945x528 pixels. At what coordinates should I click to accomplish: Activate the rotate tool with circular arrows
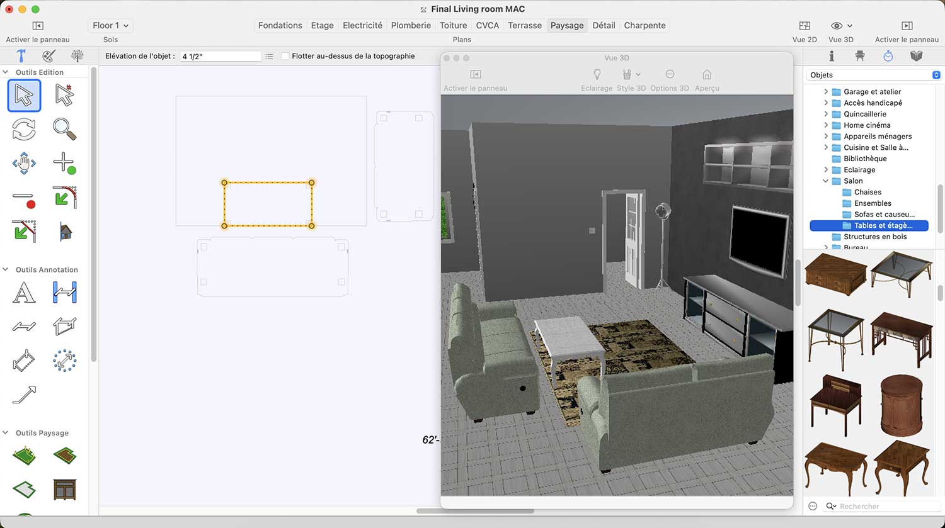point(24,130)
